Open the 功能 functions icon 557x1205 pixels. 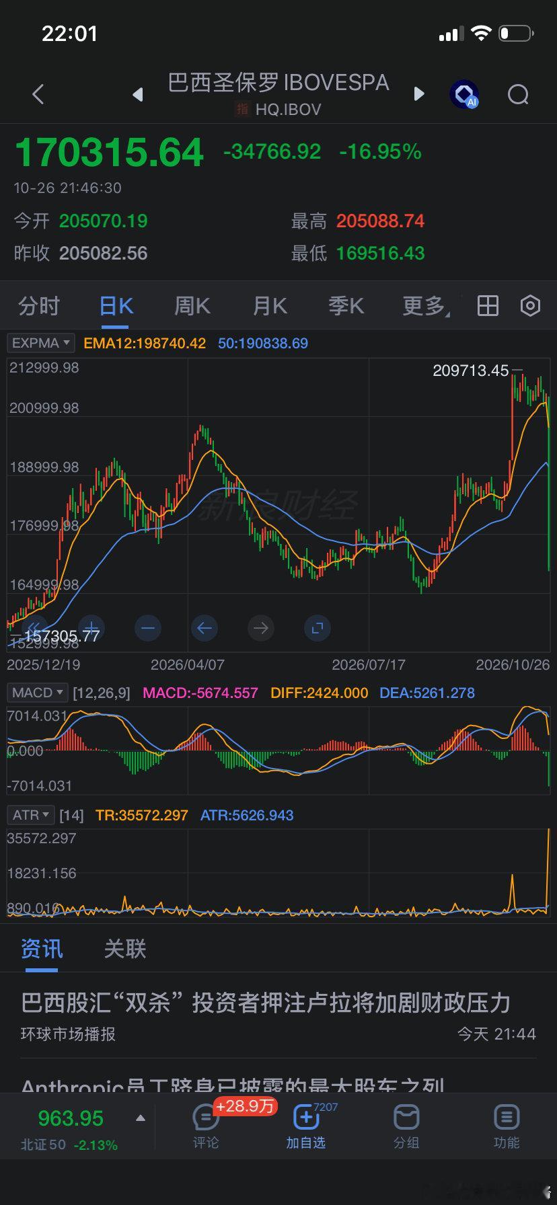507,1126
